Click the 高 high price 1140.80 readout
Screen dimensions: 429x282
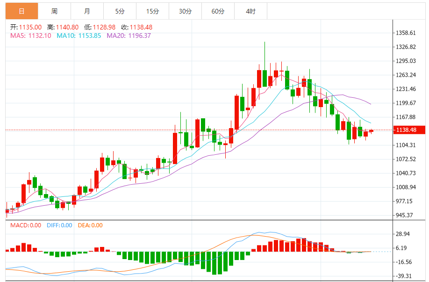coord(63,27)
